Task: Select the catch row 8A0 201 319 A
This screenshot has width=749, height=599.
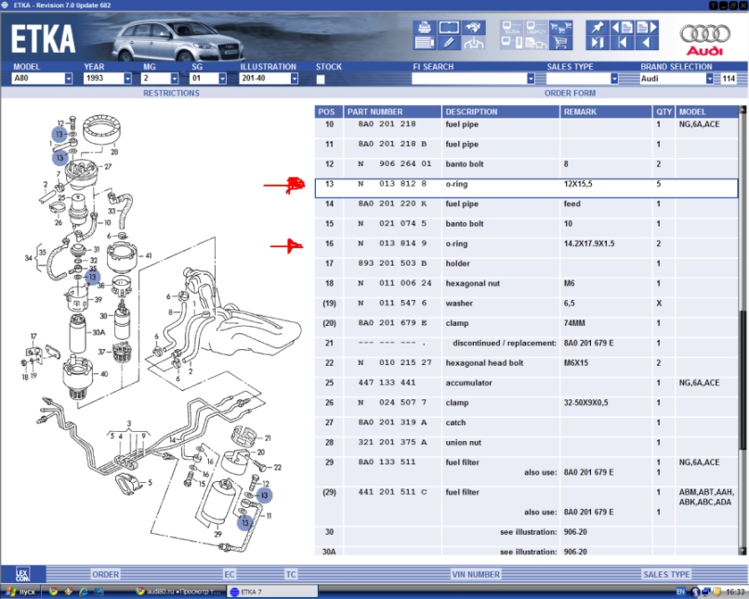Action: click(526, 426)
